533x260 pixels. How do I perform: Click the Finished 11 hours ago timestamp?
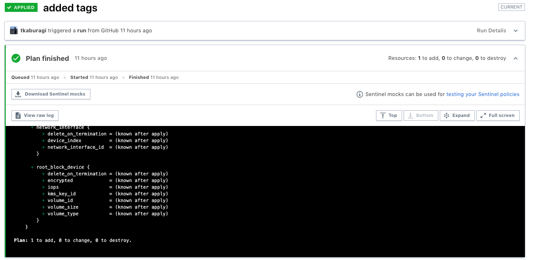coord(154,77)
